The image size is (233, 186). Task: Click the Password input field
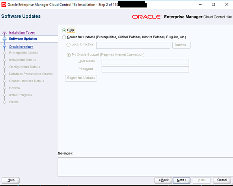coord(145,69)
